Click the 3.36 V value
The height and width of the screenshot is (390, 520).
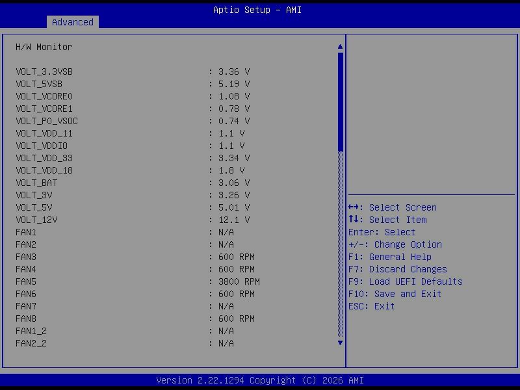[x=234, y=71]
